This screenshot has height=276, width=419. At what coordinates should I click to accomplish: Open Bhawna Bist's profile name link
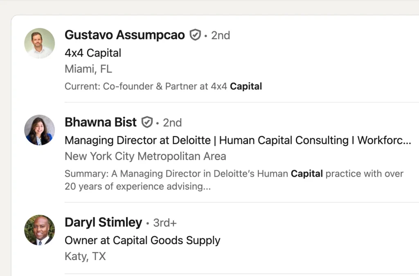click(x=100, y=122)
